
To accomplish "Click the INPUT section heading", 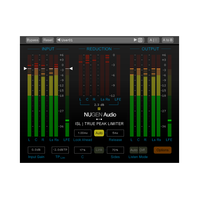I will (48, 49).
